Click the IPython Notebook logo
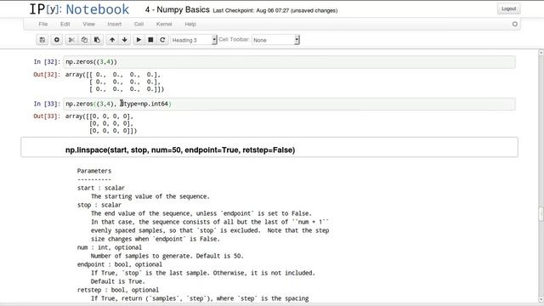This screenshot has width=544, height=306. pos(79,9)
